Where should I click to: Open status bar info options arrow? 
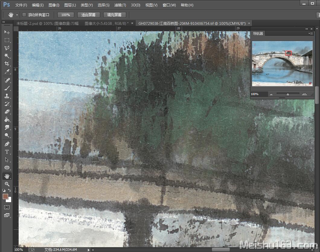coord(88,250)
